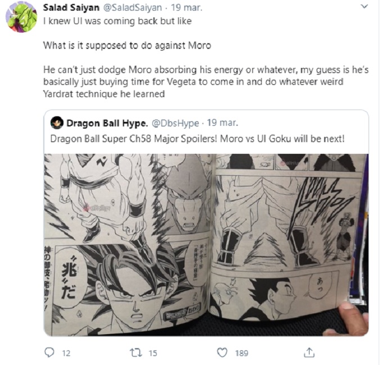Screen dimensions: 382x365
Task: Visit the @DbsHype handle
Action: pos(175,123)
